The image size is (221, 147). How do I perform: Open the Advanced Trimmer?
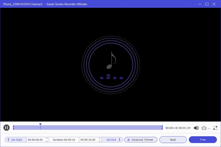point(141,140)
